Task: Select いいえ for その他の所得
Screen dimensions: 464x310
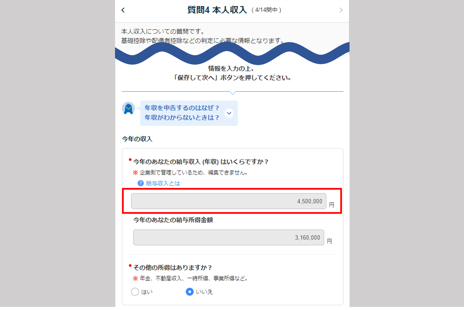Action: [x=190, y=292]
